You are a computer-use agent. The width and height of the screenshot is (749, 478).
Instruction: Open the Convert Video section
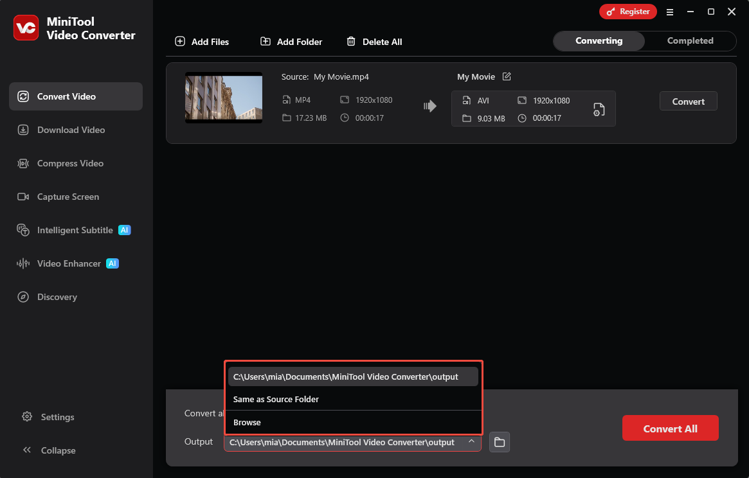tap(75, 96)
